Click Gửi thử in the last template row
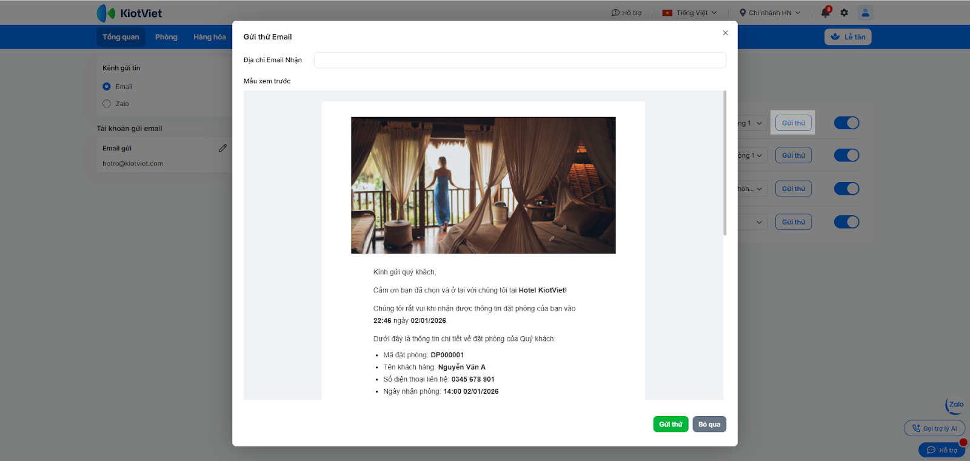The image size is (970, 461). coord(793,222)
